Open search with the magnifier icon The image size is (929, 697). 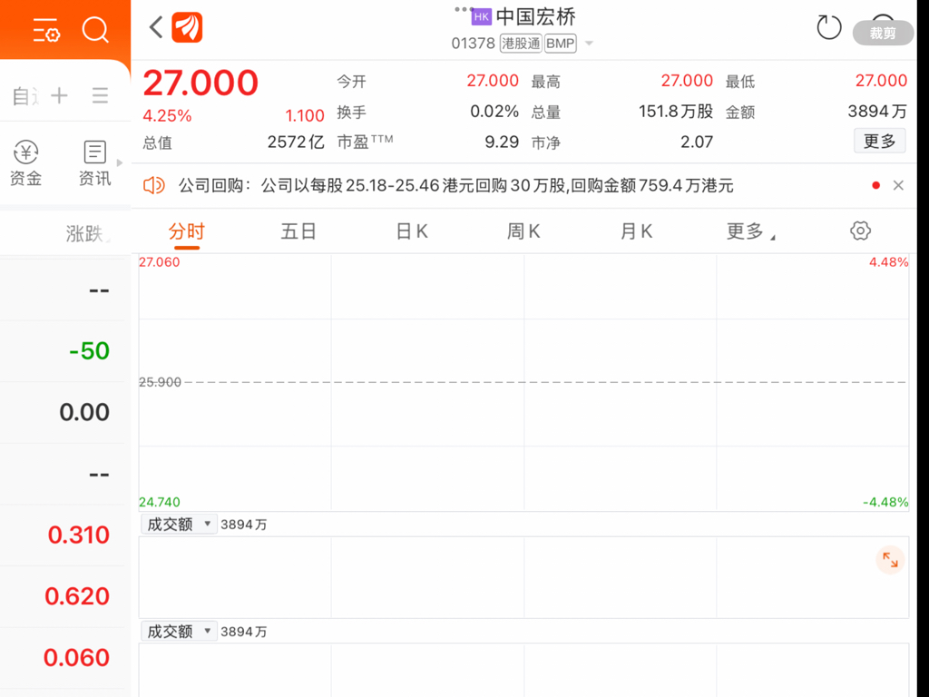(x=95, y=29)
